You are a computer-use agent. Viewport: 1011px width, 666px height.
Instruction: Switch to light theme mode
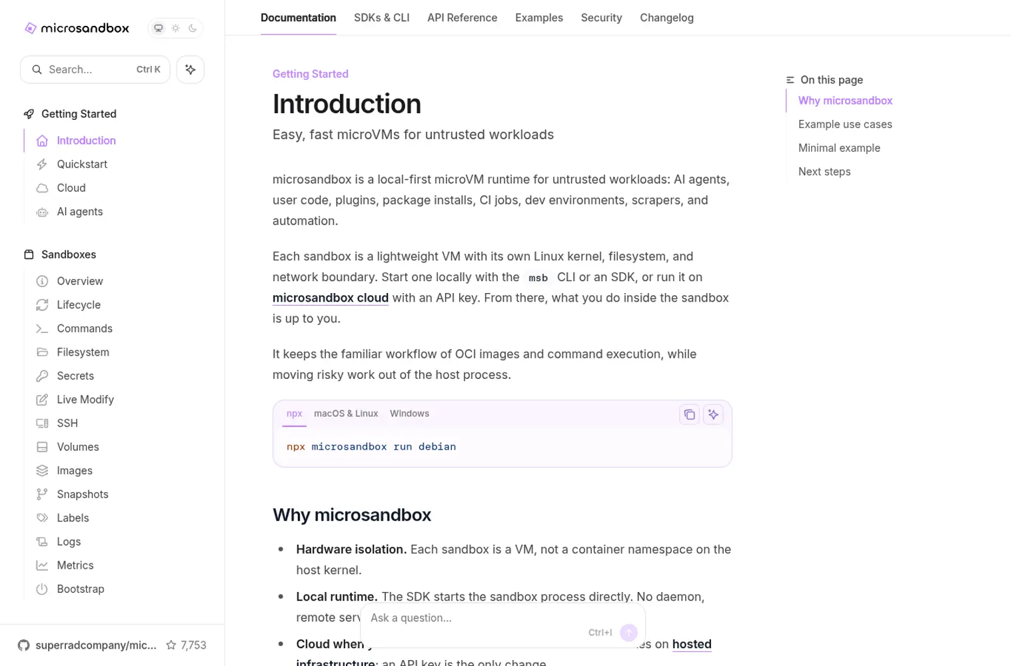[x=175, y=28]
